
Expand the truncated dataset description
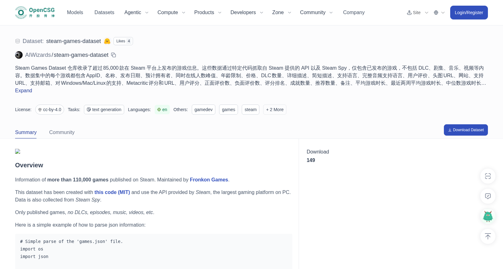coord(24,90)
